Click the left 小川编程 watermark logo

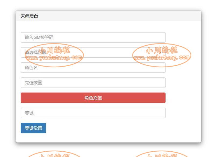point(54,50)
